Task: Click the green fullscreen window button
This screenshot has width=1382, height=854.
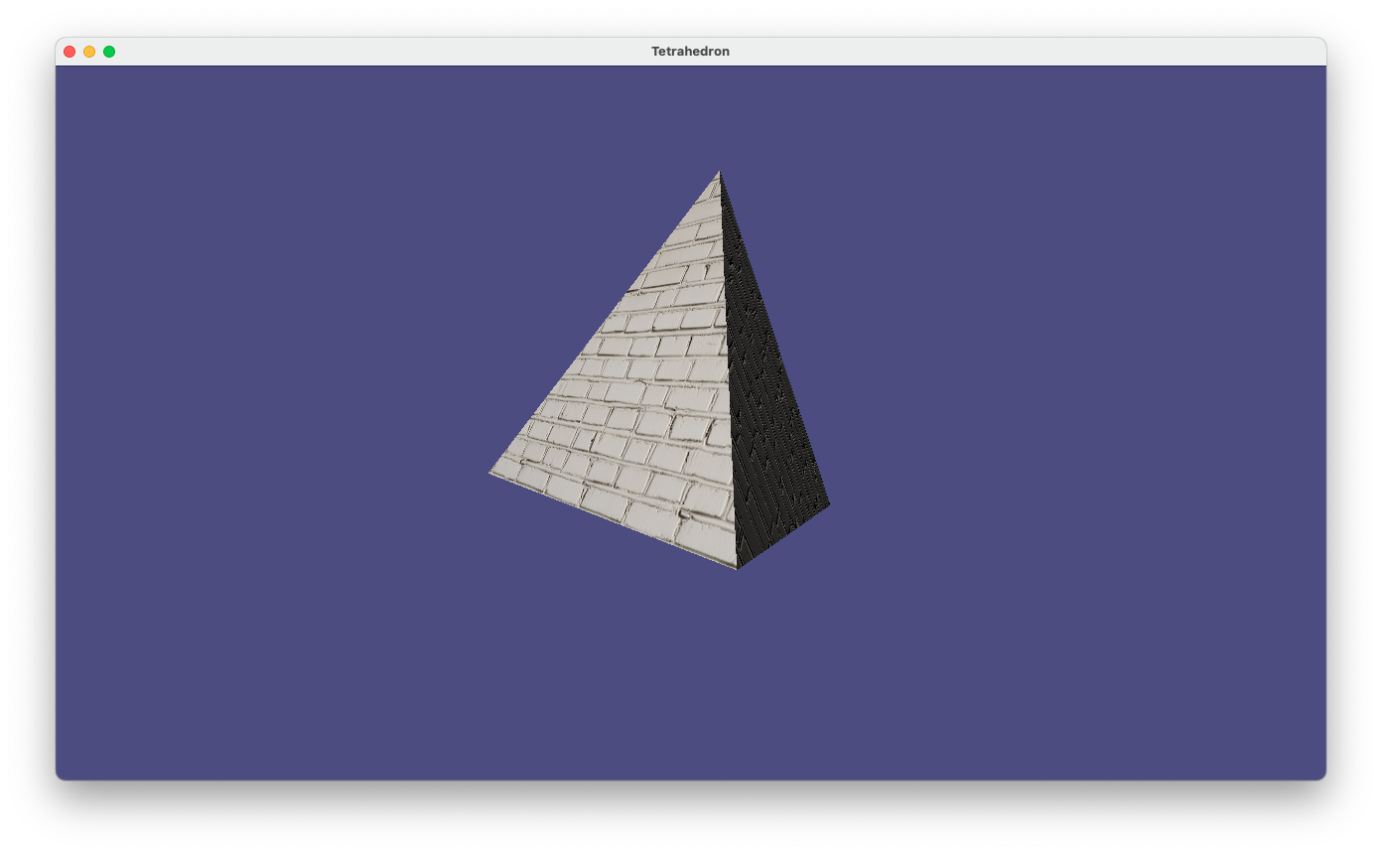Action: (109, 52)
